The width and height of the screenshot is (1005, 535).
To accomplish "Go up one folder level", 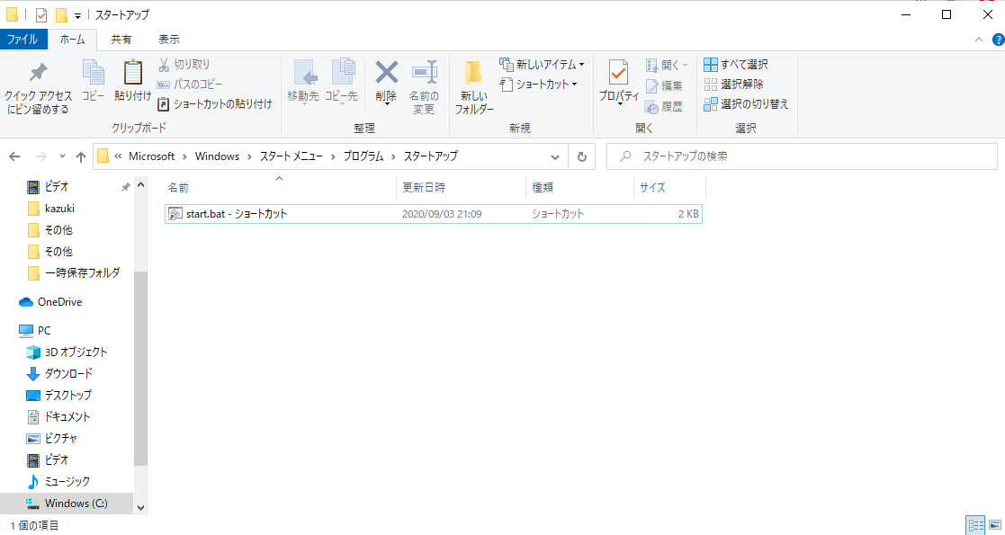I will [81, 156].
